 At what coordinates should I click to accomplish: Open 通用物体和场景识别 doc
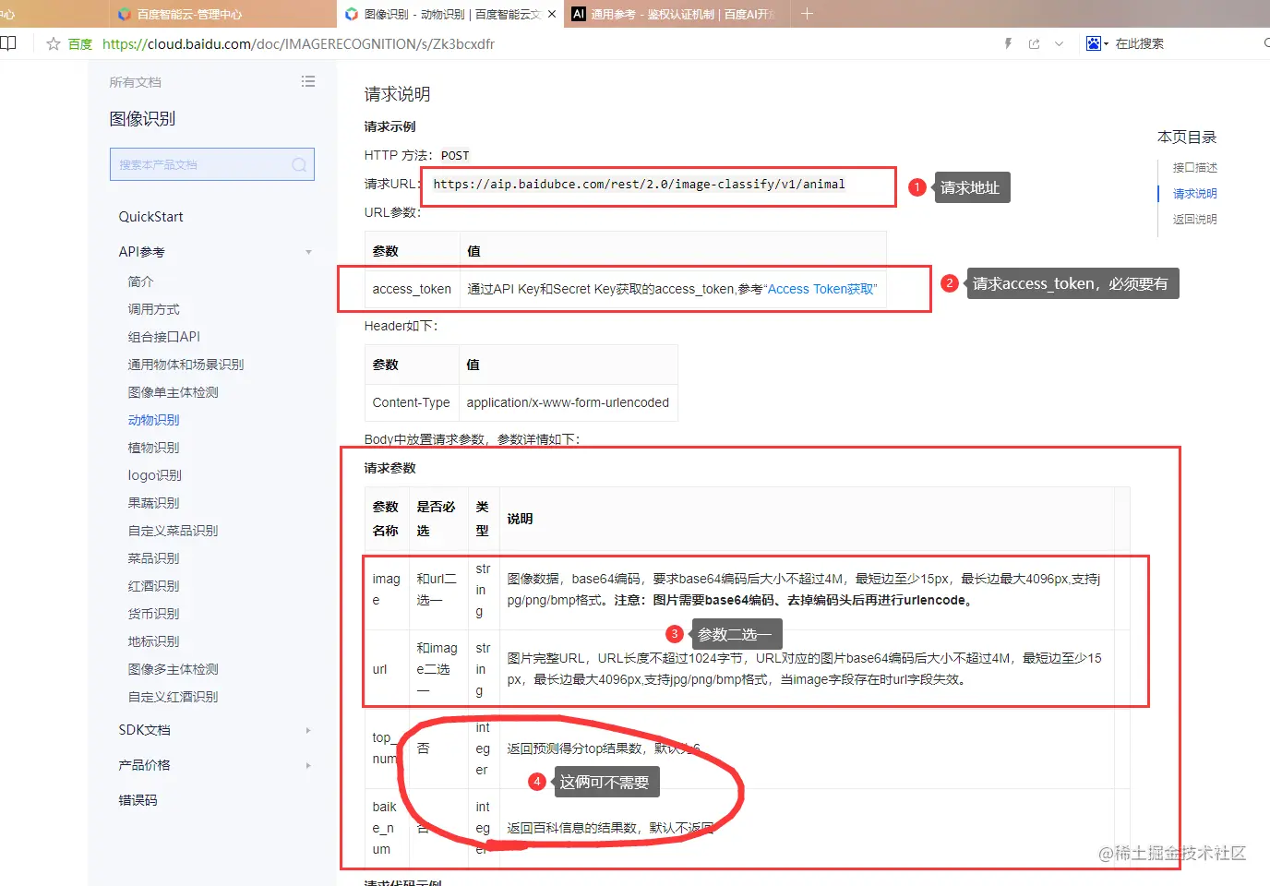186,365
